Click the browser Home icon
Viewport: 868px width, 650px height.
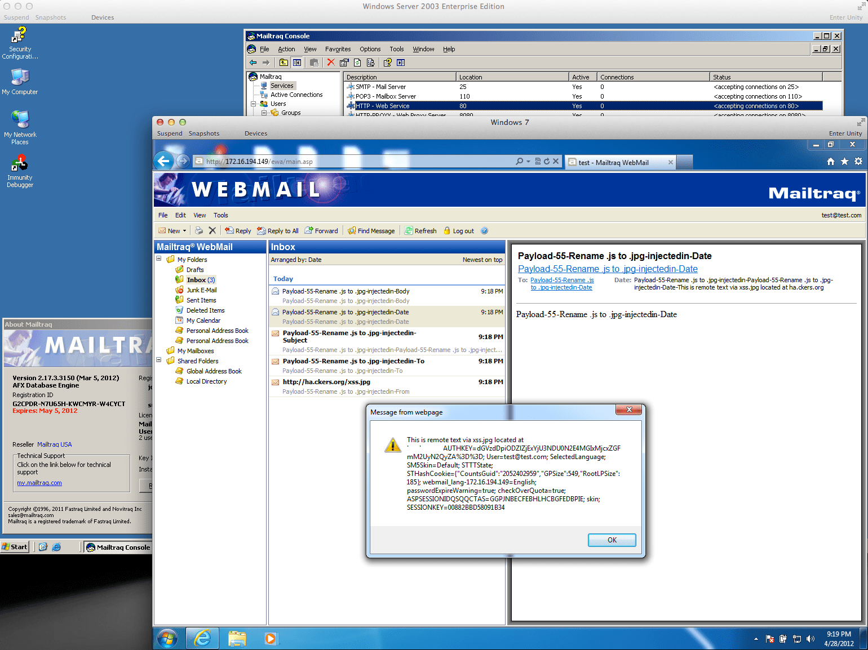830,162
